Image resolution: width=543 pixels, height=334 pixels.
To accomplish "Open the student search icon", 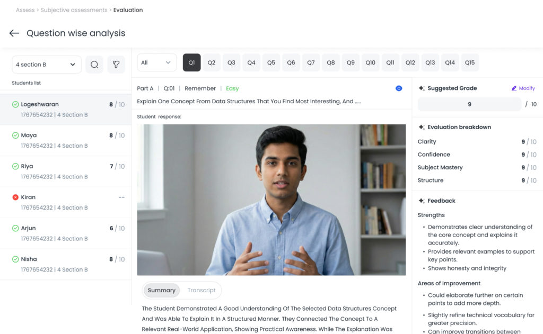I will (94, 65).
